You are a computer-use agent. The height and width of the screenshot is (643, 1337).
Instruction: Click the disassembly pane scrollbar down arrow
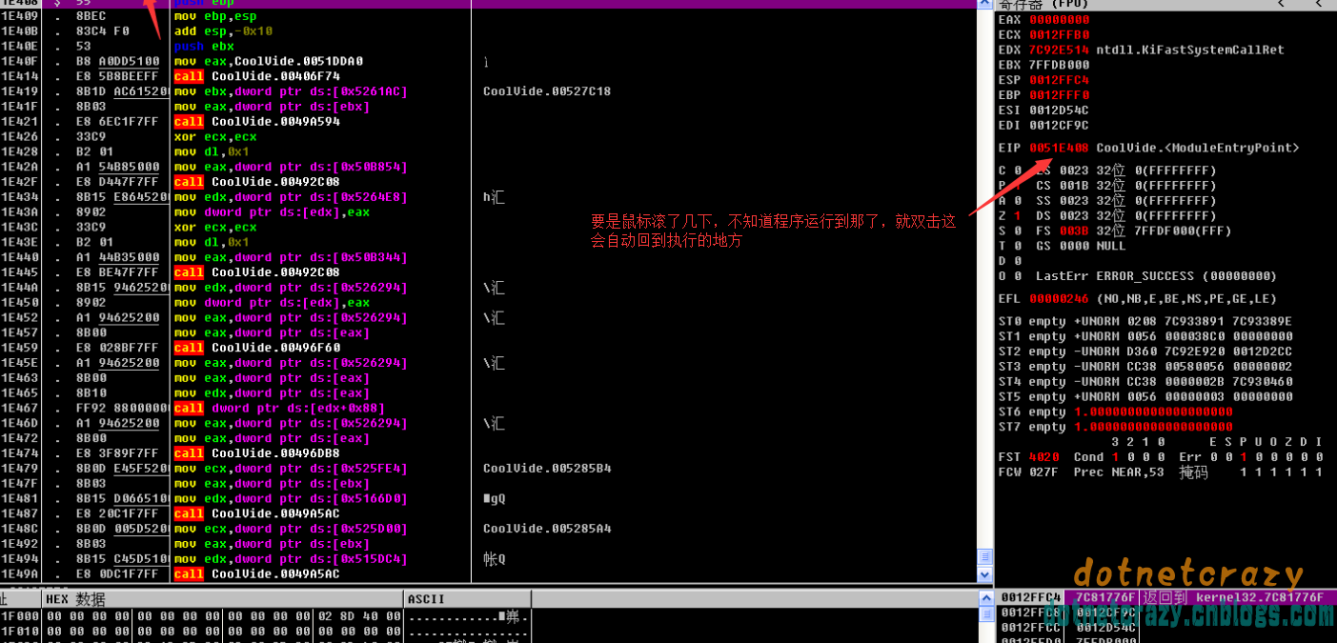986,573
